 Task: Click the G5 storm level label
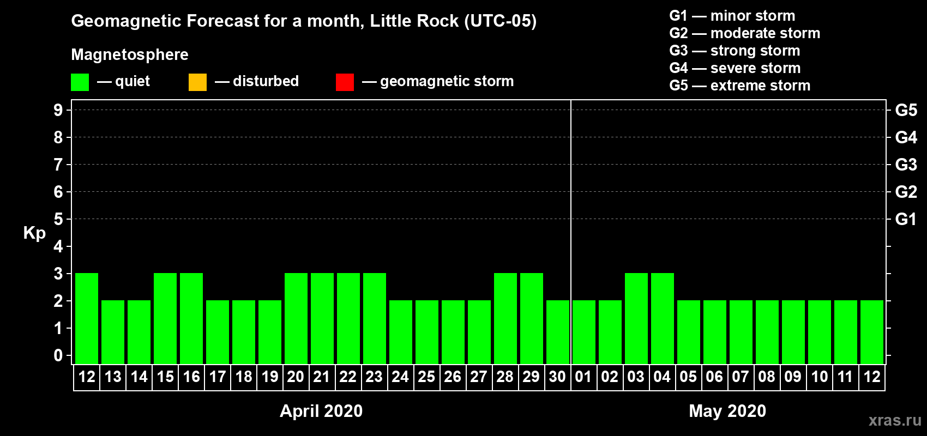[906, 110]
